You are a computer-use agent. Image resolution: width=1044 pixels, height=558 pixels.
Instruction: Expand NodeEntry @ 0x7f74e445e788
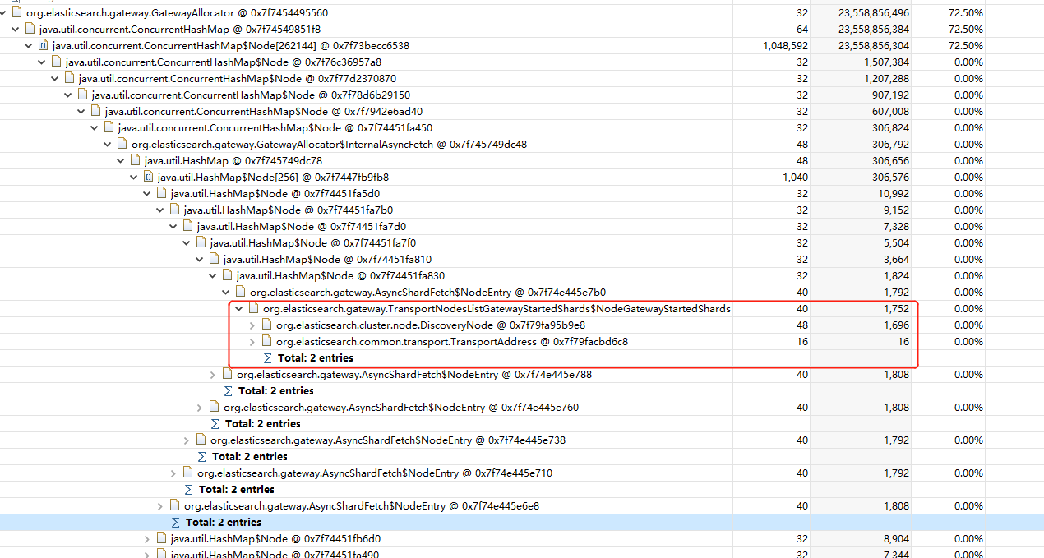point(213,375)
